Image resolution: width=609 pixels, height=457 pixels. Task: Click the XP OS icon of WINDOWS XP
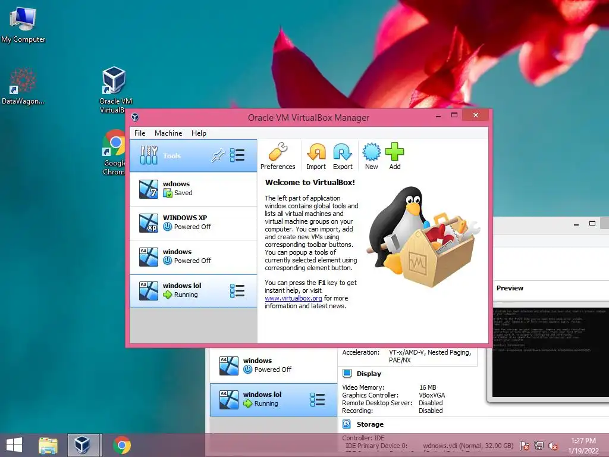click(x=149, y=223)
